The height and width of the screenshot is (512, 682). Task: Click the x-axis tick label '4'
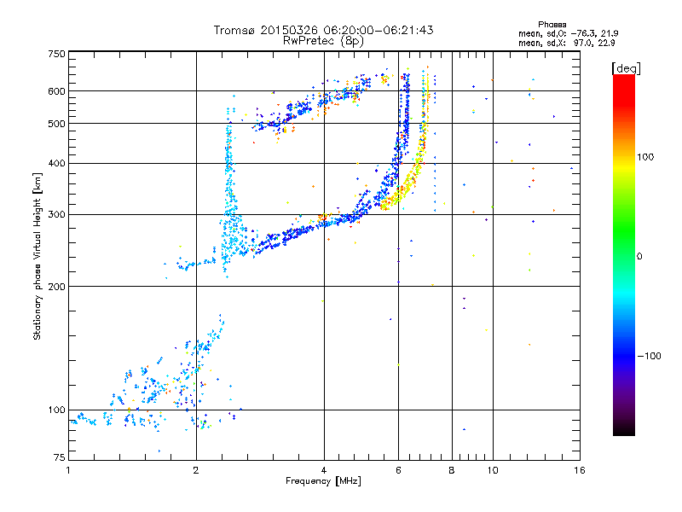pos(324,470)
